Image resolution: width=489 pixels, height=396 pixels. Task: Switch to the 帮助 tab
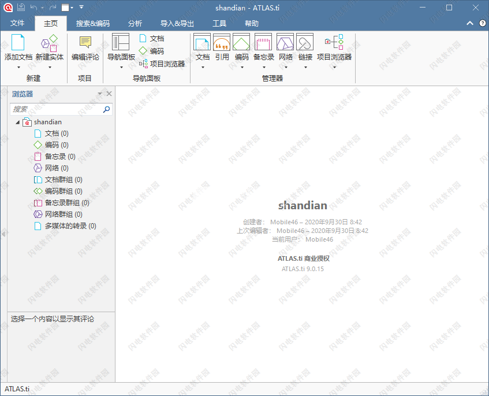tap(251, 24)
